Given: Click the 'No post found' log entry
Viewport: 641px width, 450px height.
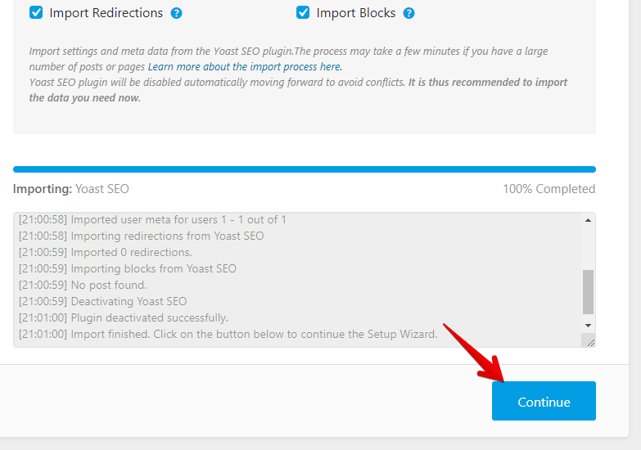Looking at the screenshot, I should click(83, 285).
